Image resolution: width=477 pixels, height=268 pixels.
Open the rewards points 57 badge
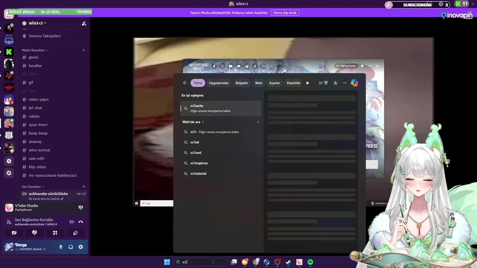click(323, 83)
